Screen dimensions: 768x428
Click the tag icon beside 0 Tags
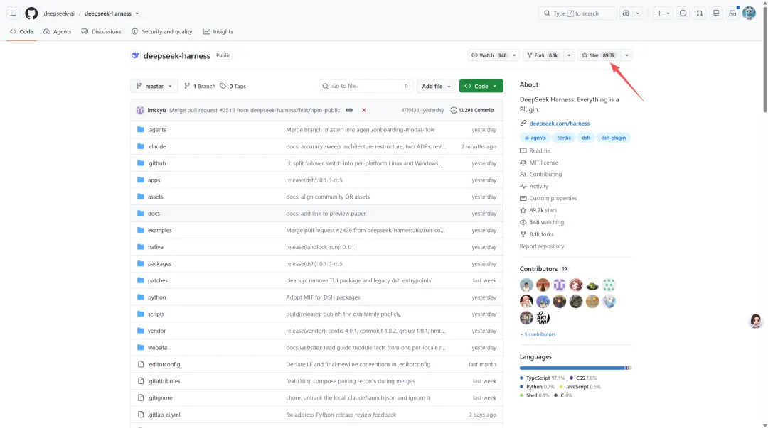[223, 86]
